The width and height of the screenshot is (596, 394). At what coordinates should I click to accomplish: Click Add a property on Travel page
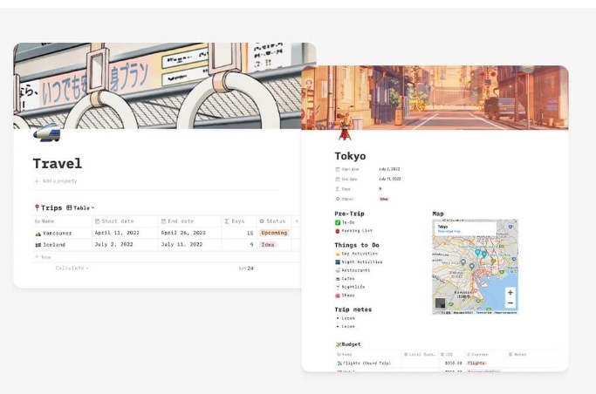coord(56,181)
